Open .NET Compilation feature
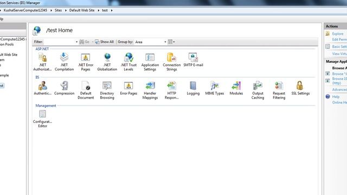347x195 pixels. 64,62
